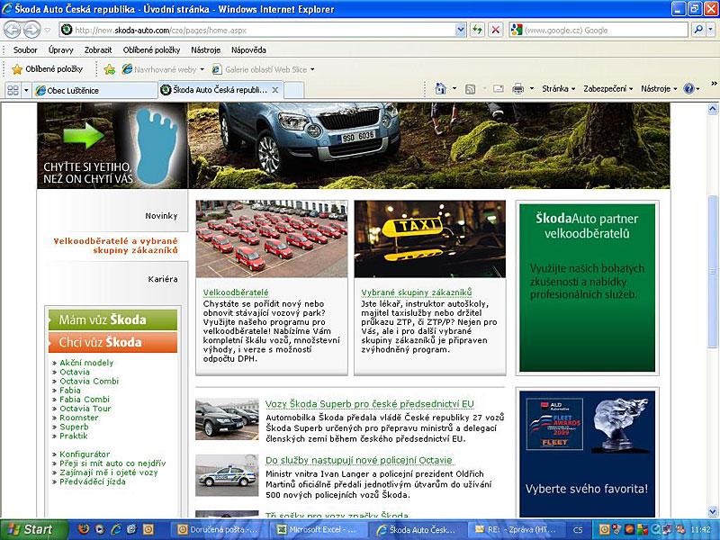The image size is (720, 540).
Task: Switch to RE: Zpráva taskbar window
Action: pyautogui.click(x=516, y=529)
